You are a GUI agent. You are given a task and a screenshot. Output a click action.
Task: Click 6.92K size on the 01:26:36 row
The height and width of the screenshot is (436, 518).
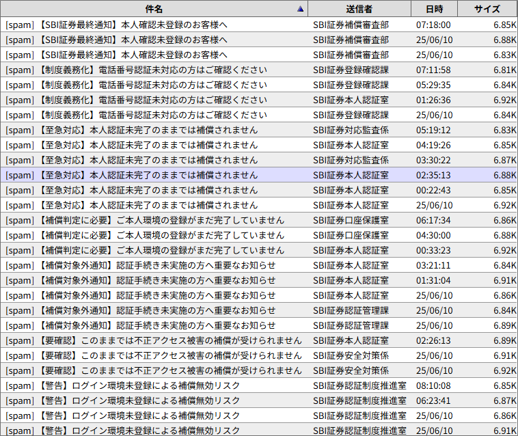pos(505,100)
